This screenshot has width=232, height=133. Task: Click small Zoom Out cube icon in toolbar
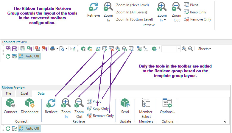point(124,49)
